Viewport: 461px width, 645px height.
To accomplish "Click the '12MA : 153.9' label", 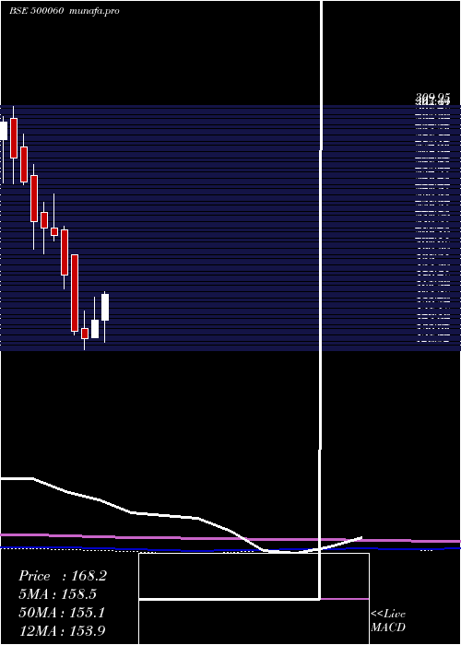I will [62, 630].
